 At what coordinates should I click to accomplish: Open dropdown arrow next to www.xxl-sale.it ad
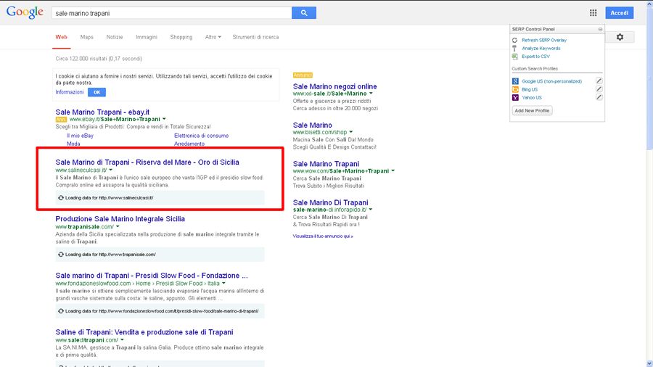371,94
